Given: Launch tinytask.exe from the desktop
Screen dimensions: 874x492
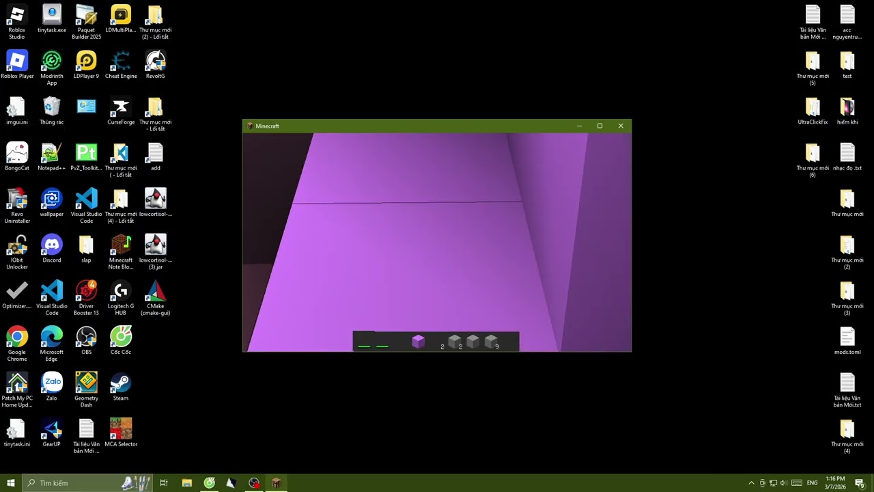Looking at the screenshot, I should click(52, 19).
